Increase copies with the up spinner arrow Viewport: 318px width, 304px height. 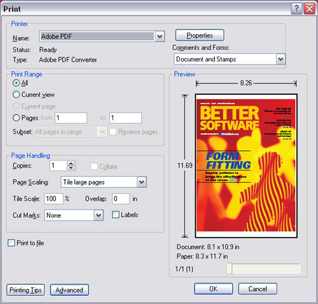point(71,164)
